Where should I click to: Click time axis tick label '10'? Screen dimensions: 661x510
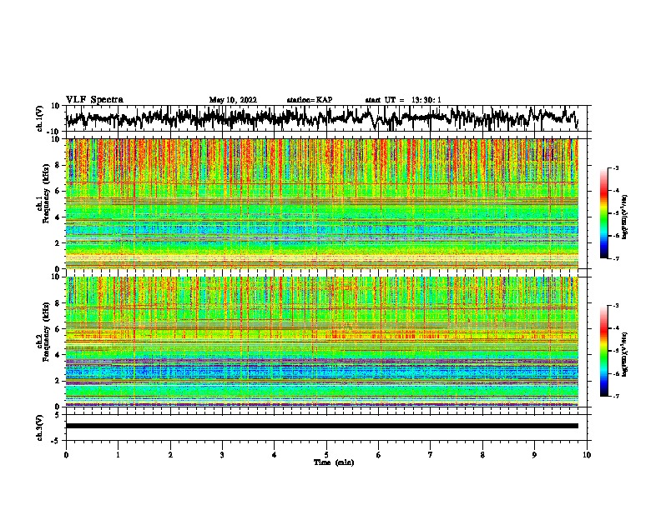(587, 455)
